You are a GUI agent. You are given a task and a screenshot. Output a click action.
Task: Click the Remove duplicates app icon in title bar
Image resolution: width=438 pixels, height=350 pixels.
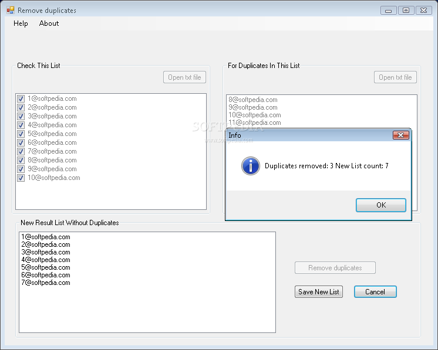11,11
